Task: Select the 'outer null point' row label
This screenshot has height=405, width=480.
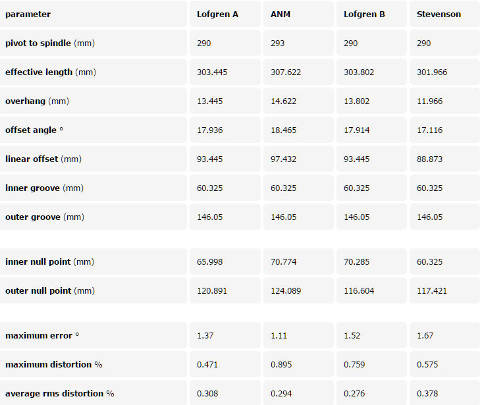Action: coord(49,291)
